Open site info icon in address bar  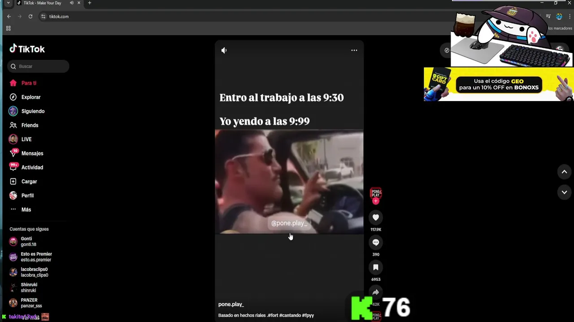(43, 17)
